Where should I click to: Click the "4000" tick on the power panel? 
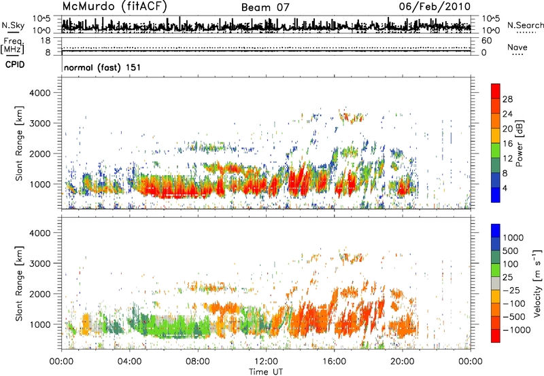pos(40,93)
